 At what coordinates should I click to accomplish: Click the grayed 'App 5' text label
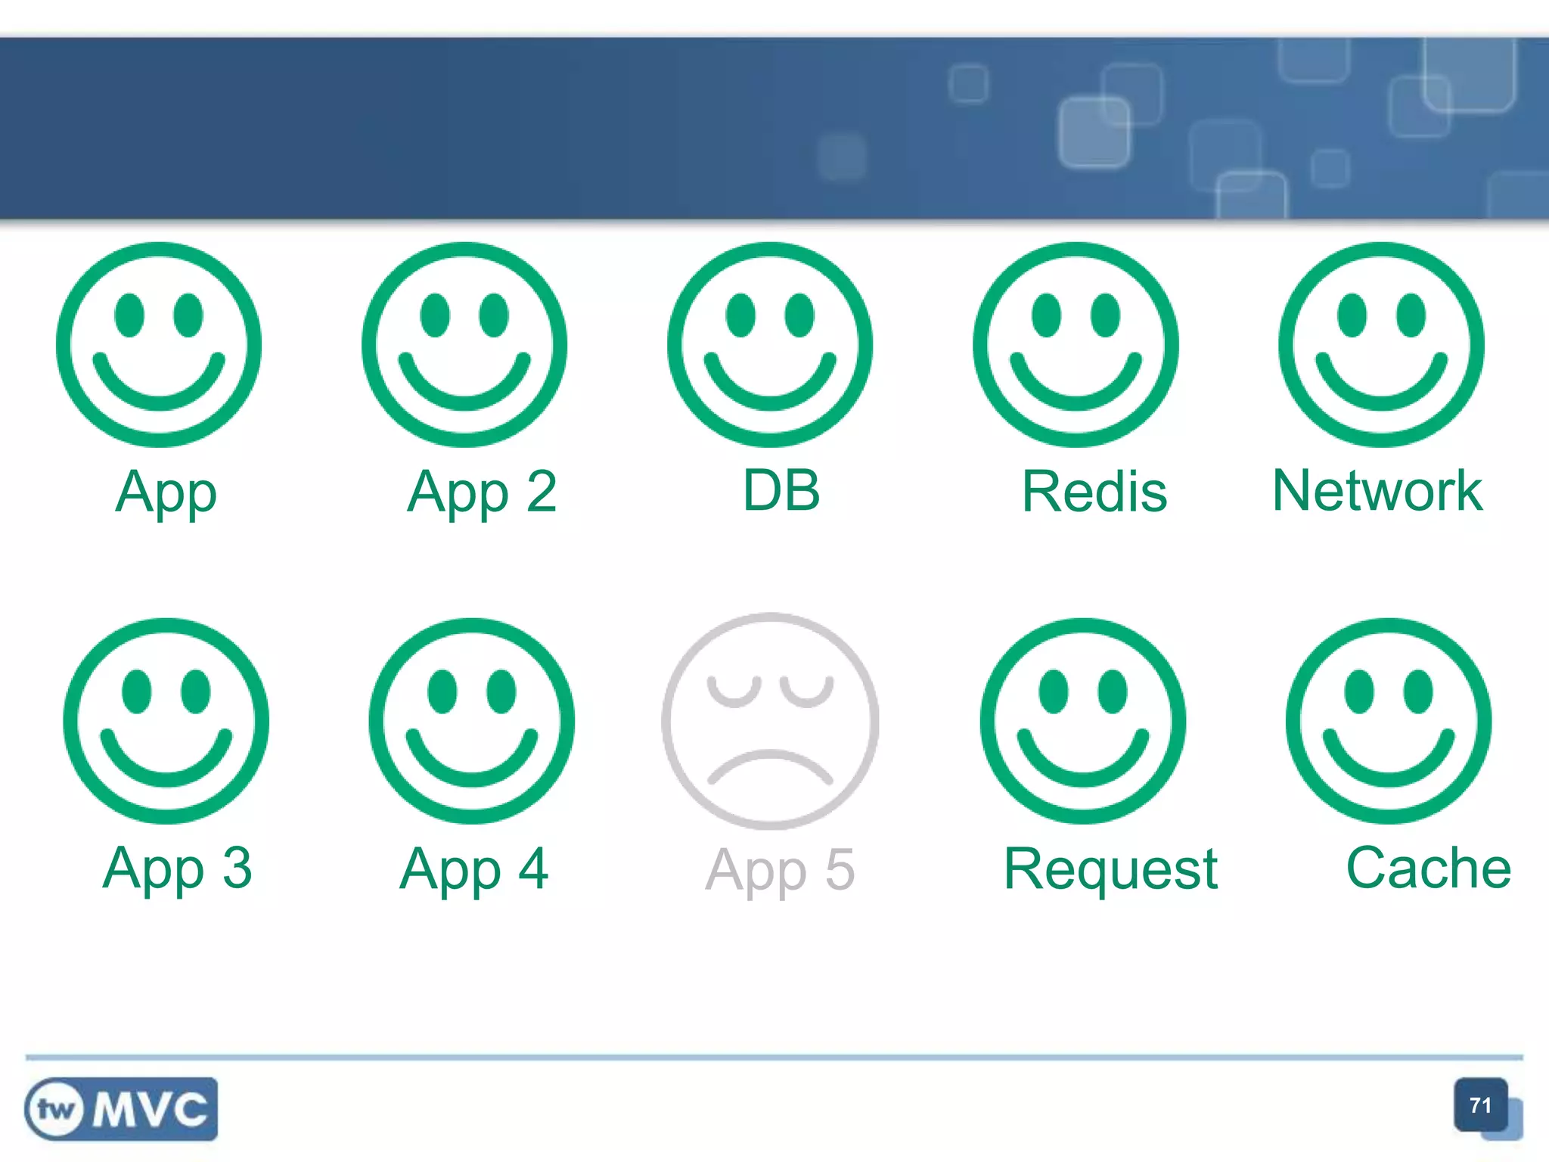(780, 871)
